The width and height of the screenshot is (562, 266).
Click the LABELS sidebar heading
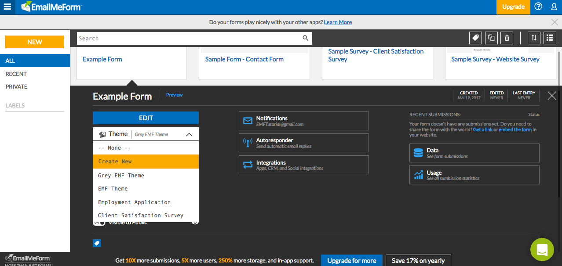15,105
